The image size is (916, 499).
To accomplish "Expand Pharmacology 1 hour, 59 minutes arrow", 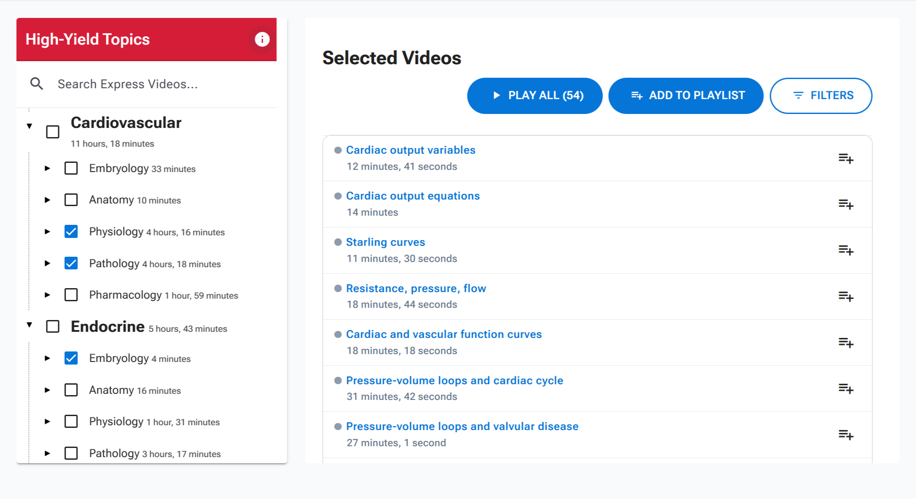I will [x=47, y=295].
